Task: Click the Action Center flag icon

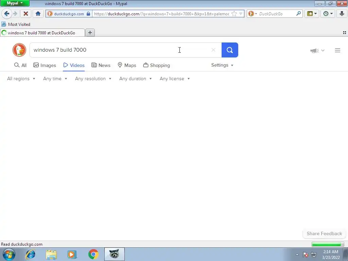Action: coord(306,255)
